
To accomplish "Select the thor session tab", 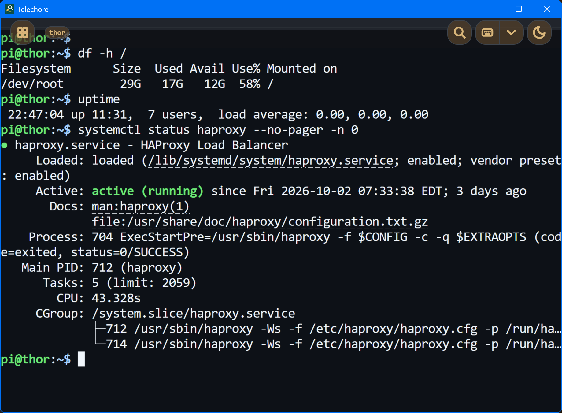I will [x=57, y=32].
